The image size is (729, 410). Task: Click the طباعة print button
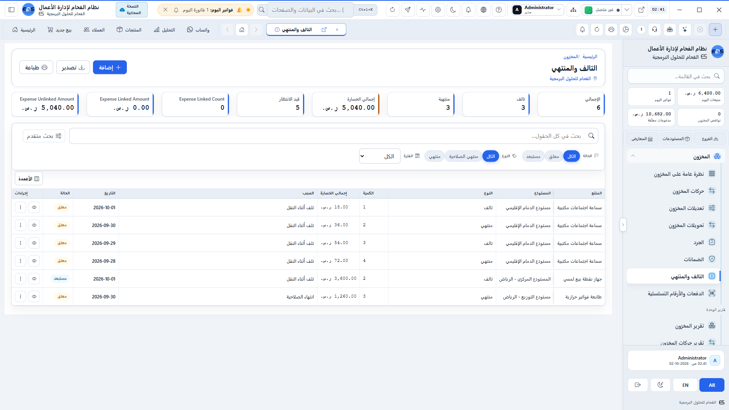coord(36,67)
